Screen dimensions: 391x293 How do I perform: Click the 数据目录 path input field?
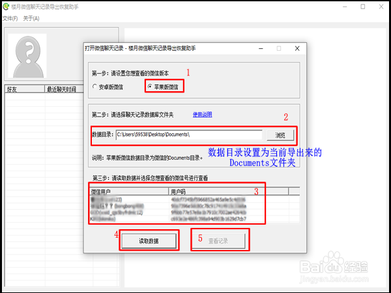point(189,135)
